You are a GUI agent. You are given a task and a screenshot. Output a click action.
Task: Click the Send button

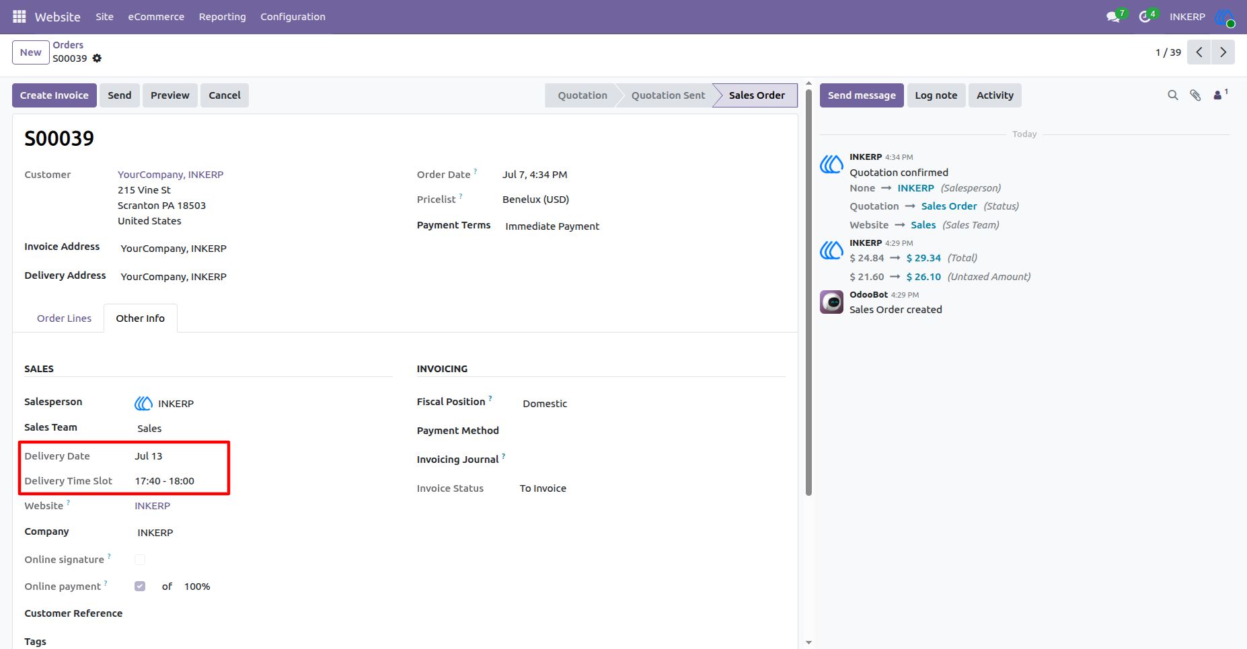pyautogui.click(x=120, y=95)
